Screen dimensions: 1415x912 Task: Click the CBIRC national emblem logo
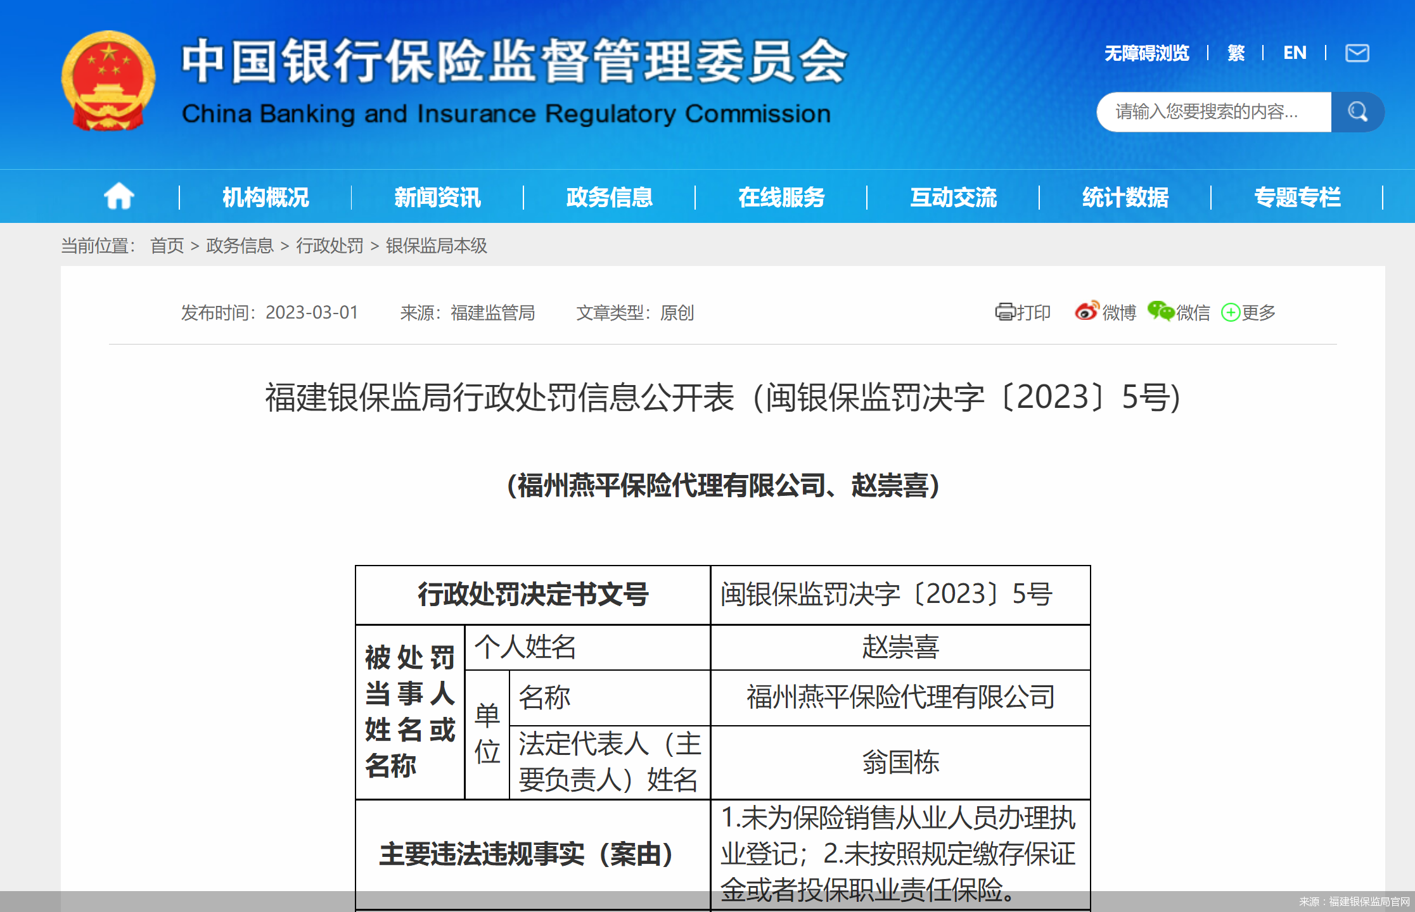[108, 80]
